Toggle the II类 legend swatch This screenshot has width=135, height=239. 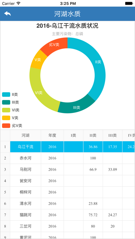pos(6,94)
